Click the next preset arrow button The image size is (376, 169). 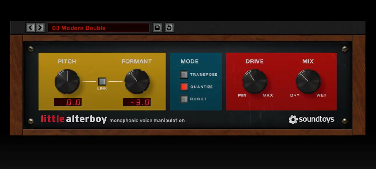click(x=40, y=28)
